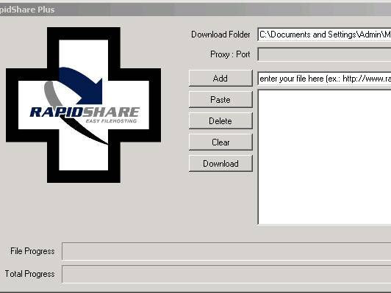Focus the Download Folder path field

pos(324,35)
